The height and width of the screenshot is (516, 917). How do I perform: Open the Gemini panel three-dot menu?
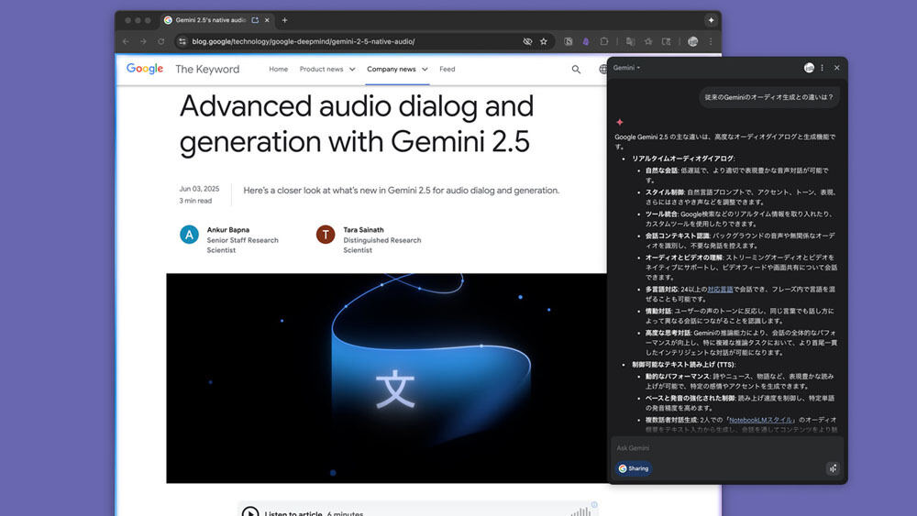(823, 68)
